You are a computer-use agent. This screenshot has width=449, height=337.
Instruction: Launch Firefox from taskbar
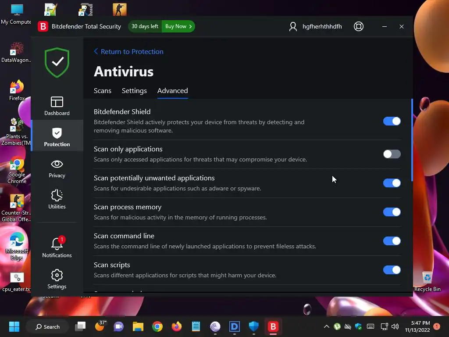(176, 326)
